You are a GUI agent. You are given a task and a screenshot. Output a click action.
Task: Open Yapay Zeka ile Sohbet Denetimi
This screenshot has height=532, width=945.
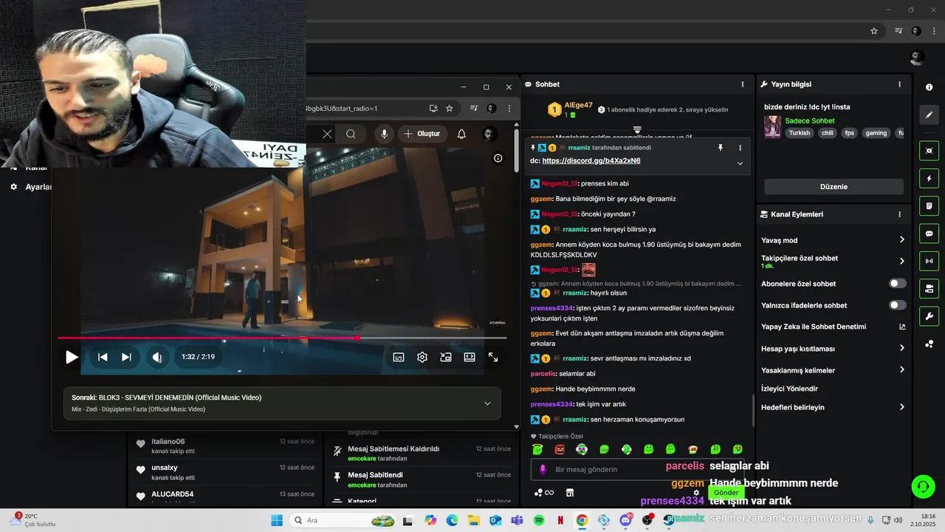coord(834,327)
